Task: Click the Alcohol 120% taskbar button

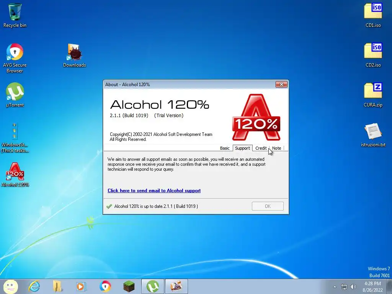Action: click(x=176, y=286)
